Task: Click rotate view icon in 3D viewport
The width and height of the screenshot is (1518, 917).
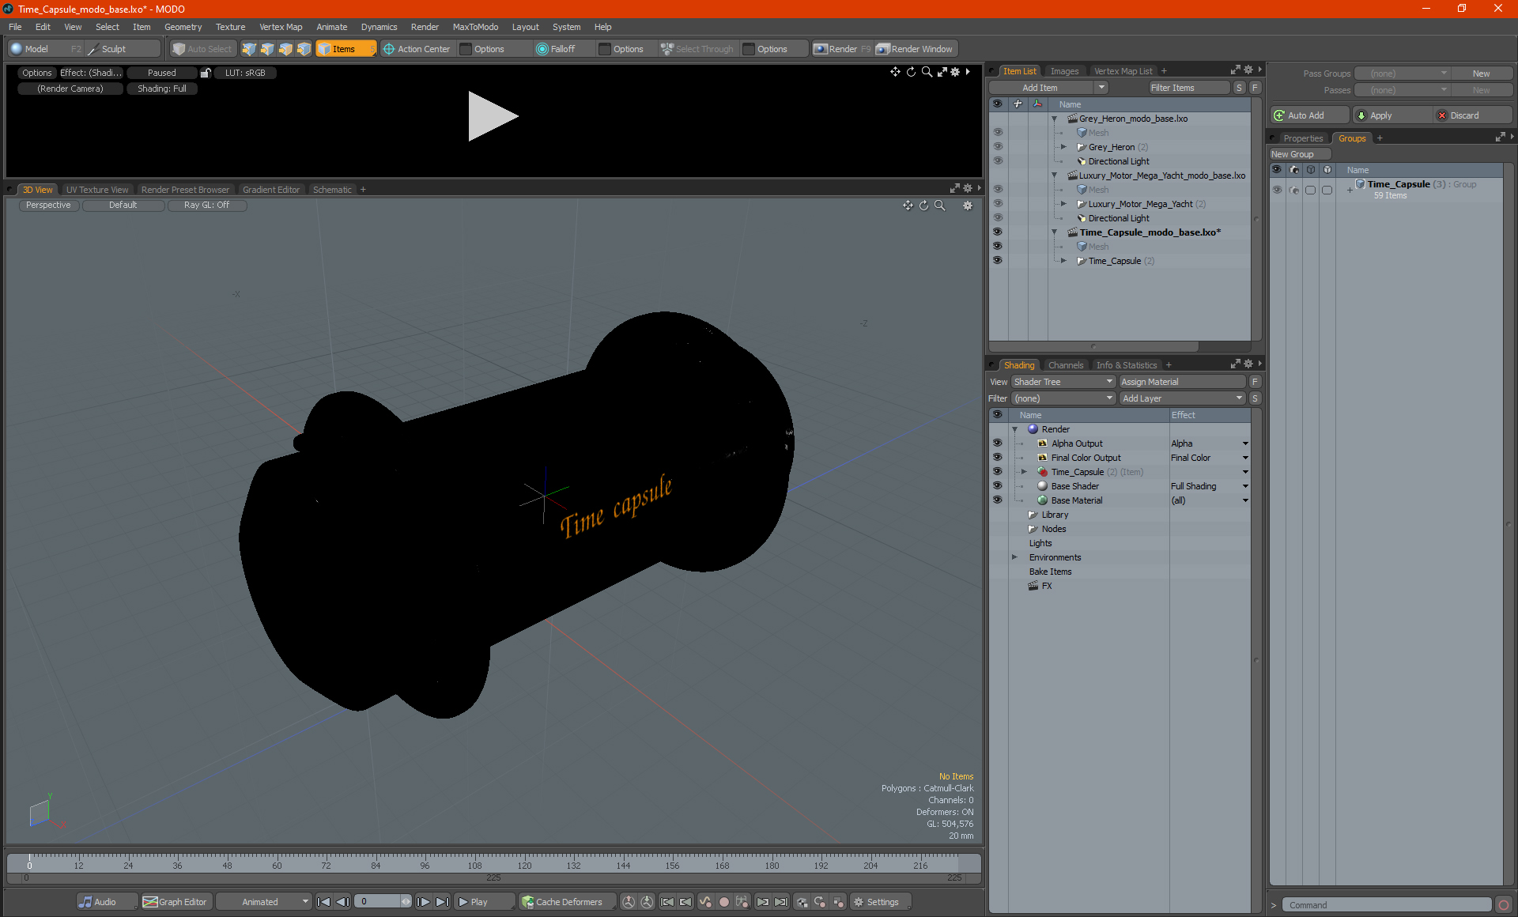Action: [923, 206]
